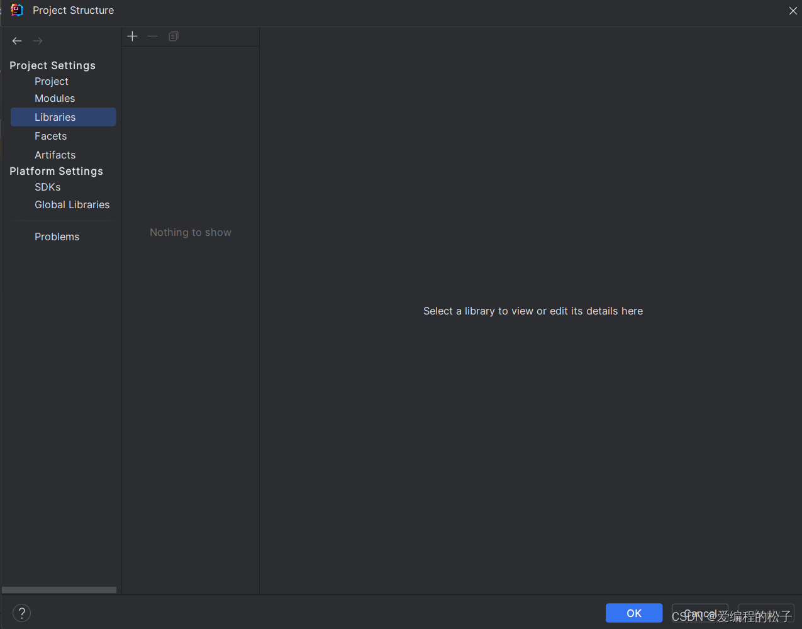Click the forward navigation arrow

pos(38,41)
